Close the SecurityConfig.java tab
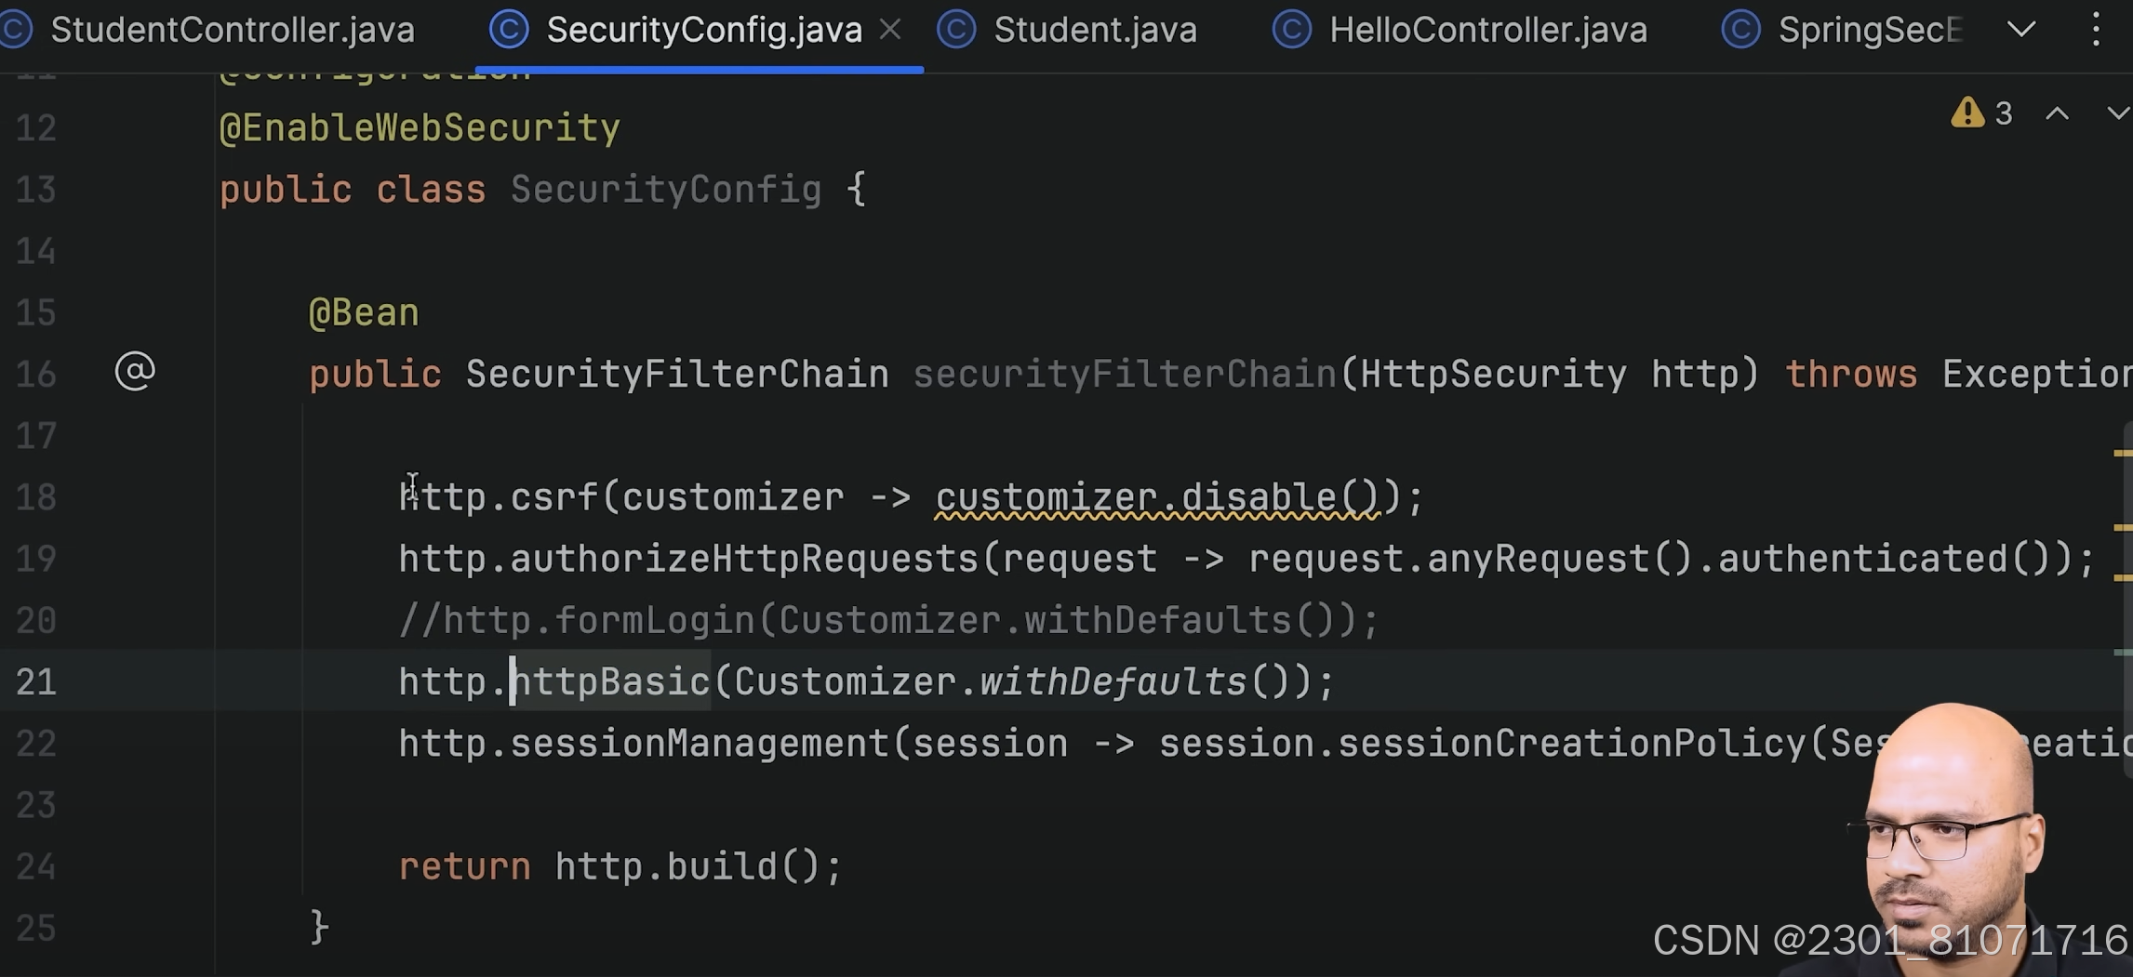The width and height of the screenshot is (2133, 977). click(x=890, y=29)
